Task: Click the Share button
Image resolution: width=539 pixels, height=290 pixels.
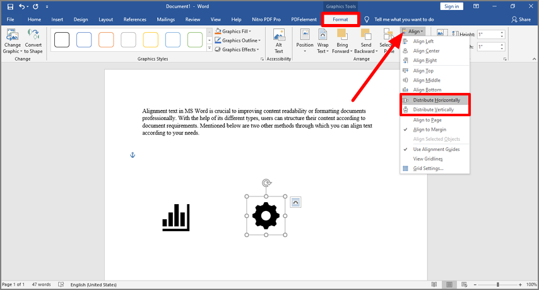Action: click(521, 20)
